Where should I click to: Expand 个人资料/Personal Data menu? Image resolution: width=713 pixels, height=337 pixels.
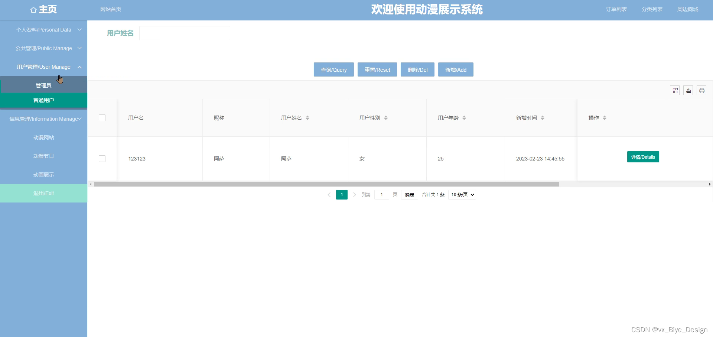coord(43,30)
